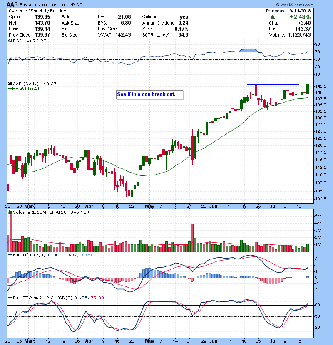Screen dimensions: 333x345
Task: Click the RSI(14) 72.27 indicator label
Action: coord(29,41)
